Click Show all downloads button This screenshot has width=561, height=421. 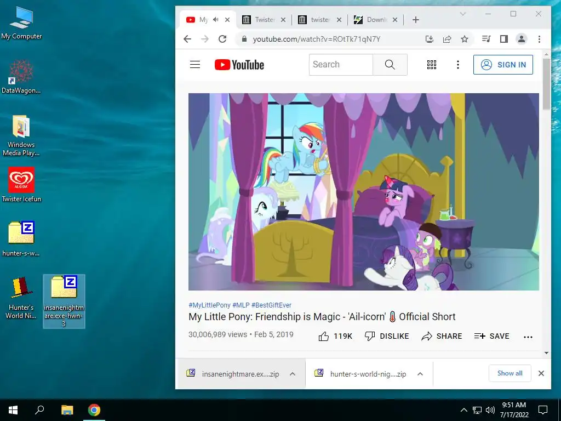coord(510,373)
